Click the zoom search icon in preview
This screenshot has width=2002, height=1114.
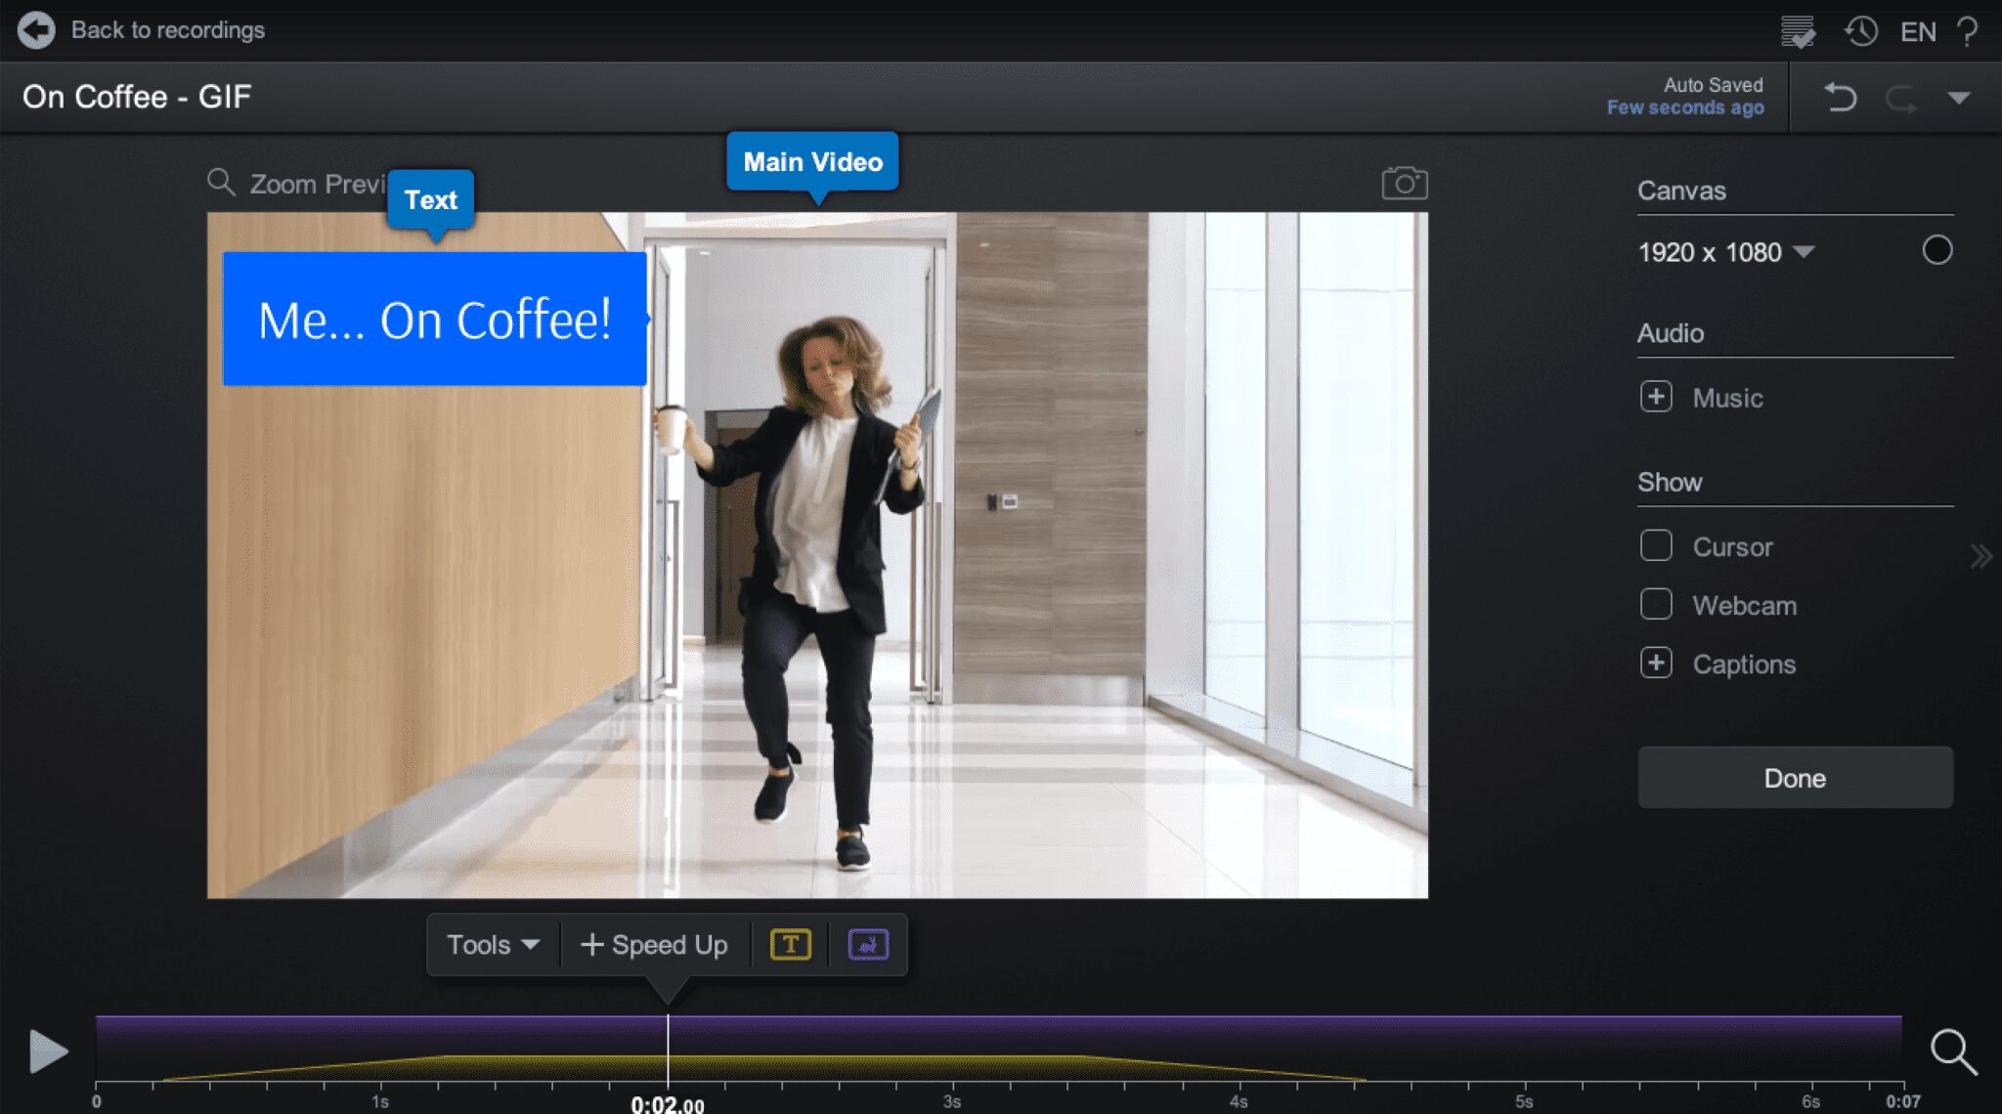(222, 181)
